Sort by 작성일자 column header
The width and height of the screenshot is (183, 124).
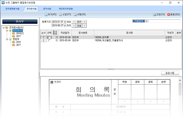point(65,33)
